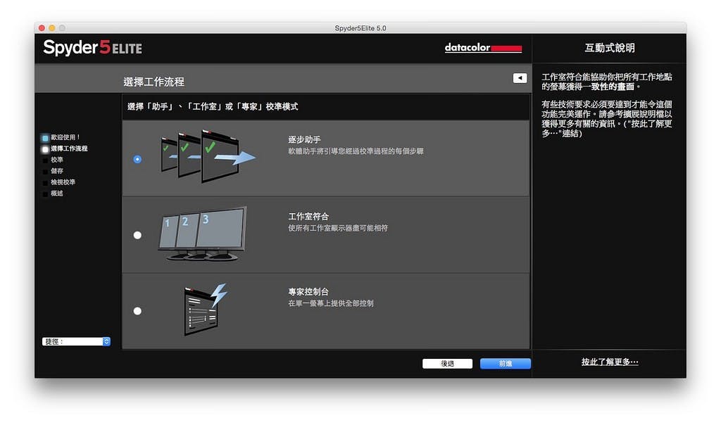This screenshot has width=721, height=425.
Task: Click the Spyder5 ELITE logo
Action: [x=92, y=47]
